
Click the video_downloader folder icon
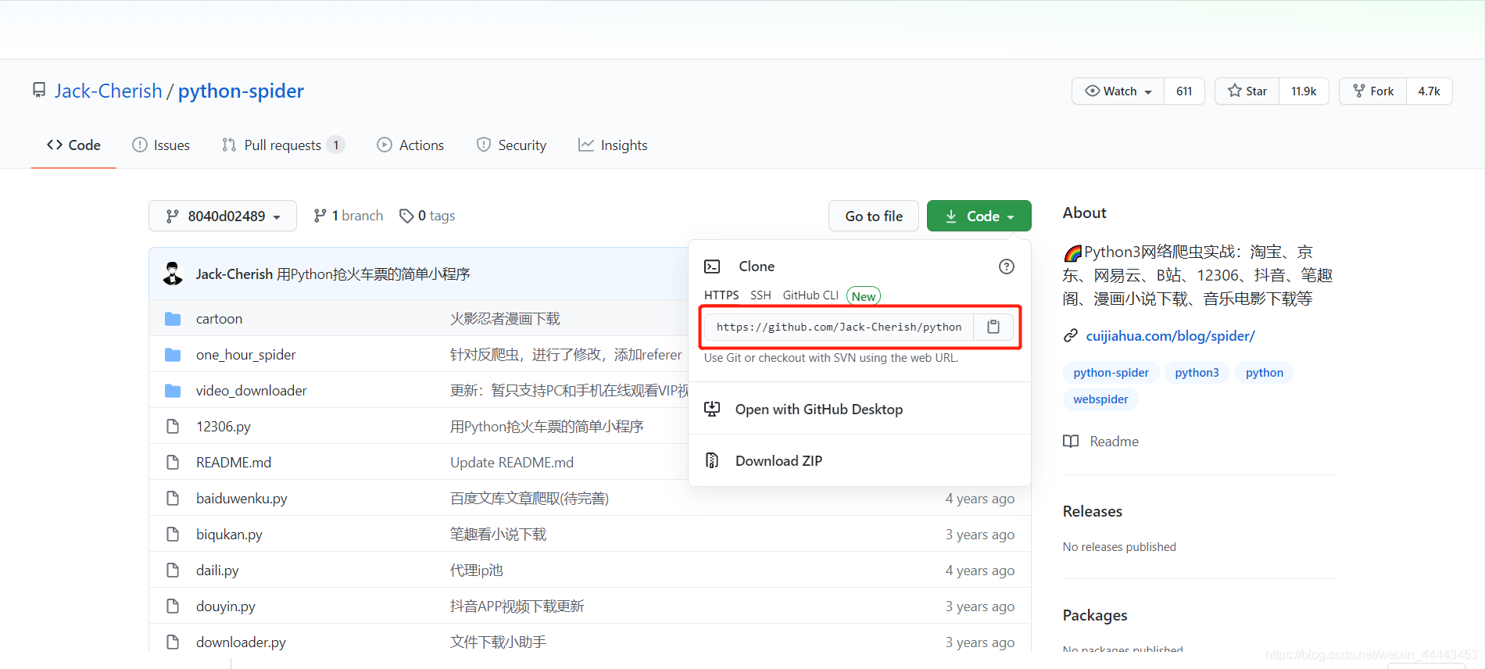click(x=173, y=391)
